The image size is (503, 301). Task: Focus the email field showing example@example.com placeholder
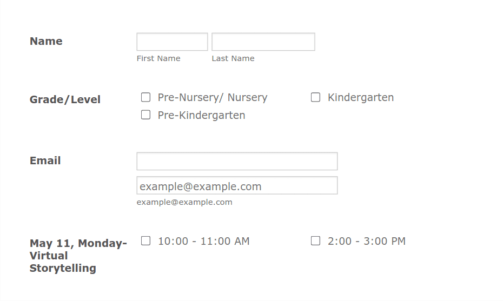[x=237, y=186]
